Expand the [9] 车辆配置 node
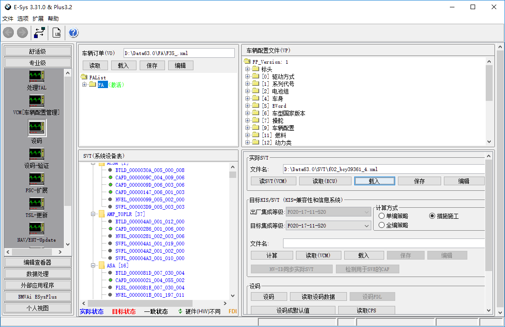Image resolution: width=505 pixels, height=327 pixels. pos(247,127)
